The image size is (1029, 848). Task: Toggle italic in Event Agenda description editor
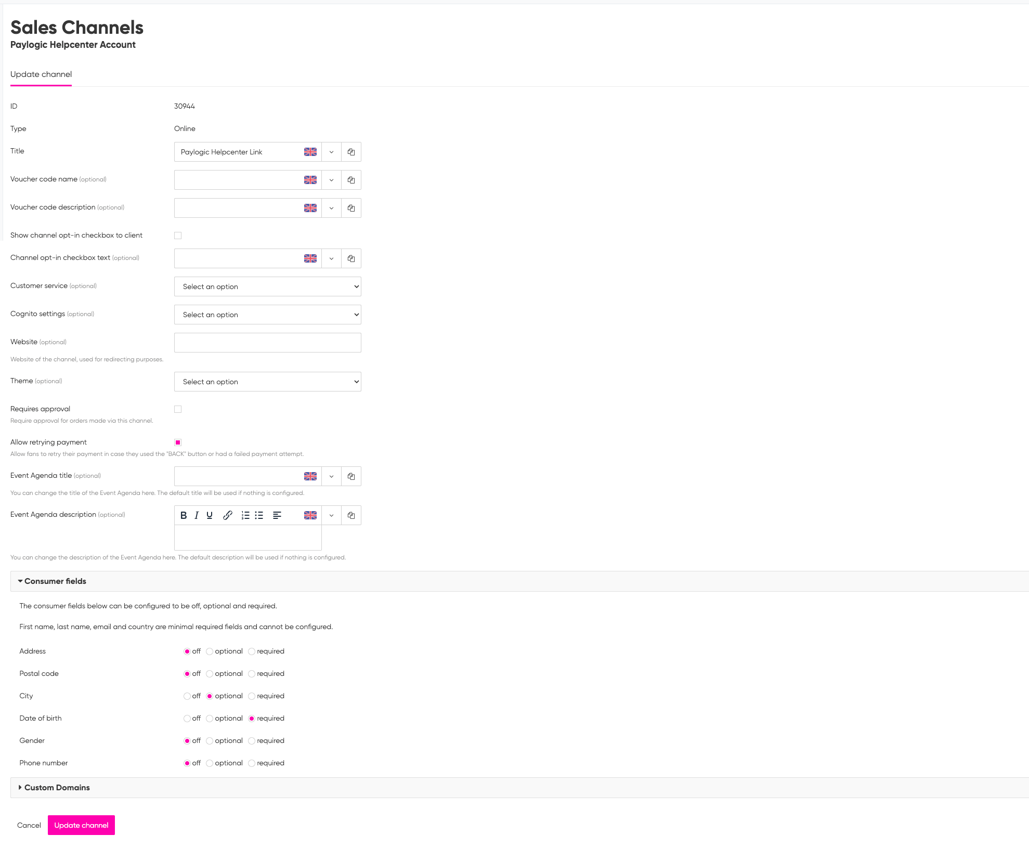click(197, 515)
